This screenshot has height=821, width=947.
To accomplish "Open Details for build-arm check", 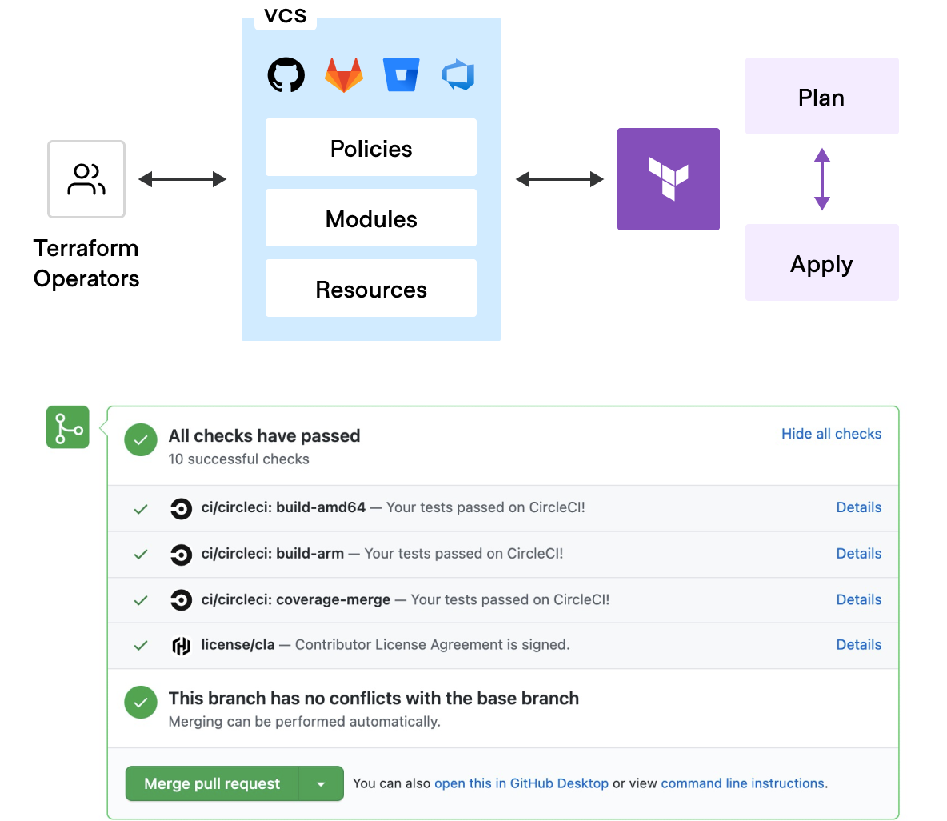I will pos(858,554).
